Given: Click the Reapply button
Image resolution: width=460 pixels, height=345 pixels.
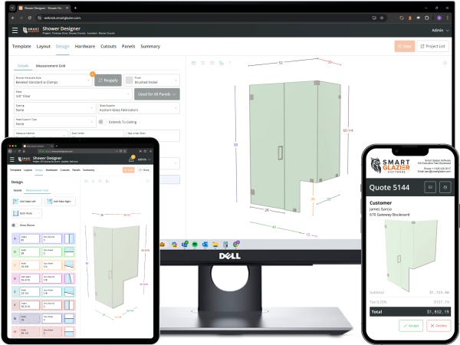Looking at the screenshot, I should pyautogui.click(x=108, y=80).
